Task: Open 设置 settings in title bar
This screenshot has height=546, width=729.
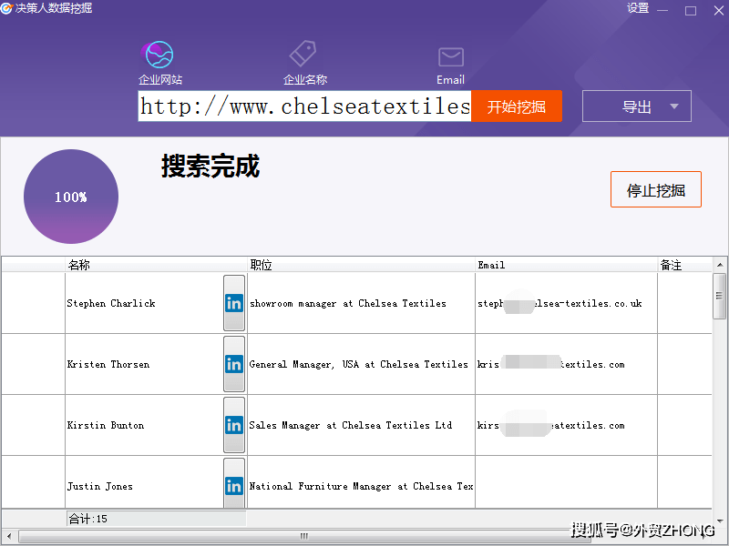Action: [x=637, y=8]
